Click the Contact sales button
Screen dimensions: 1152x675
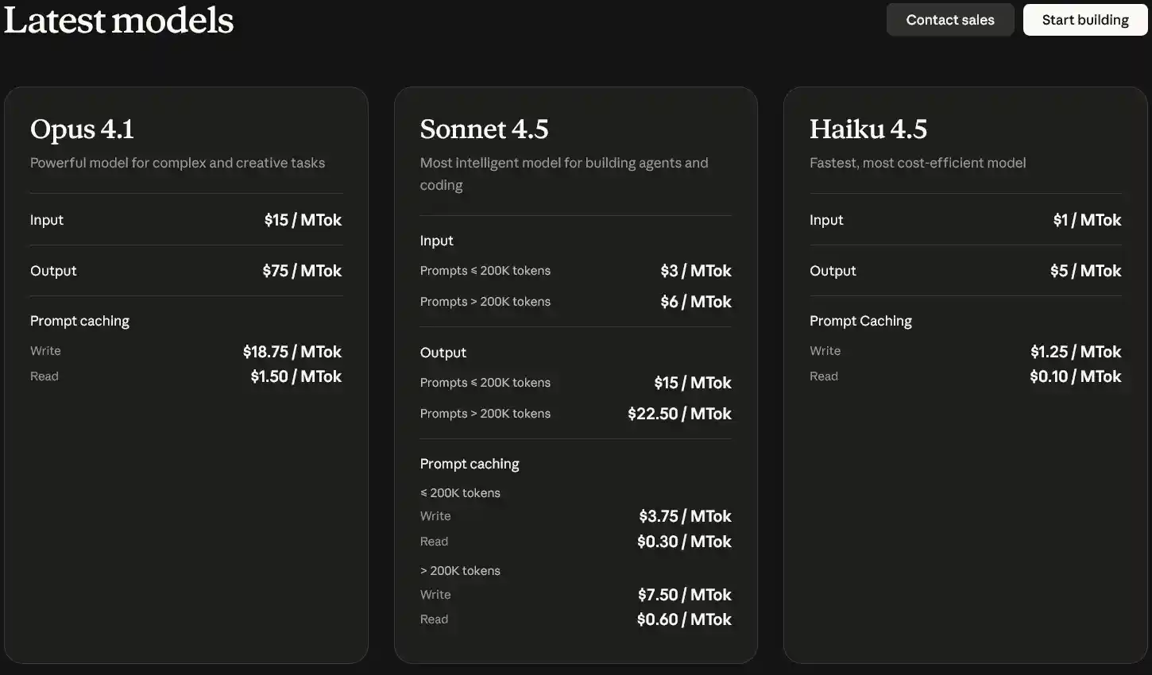click(x=949, y=20)
